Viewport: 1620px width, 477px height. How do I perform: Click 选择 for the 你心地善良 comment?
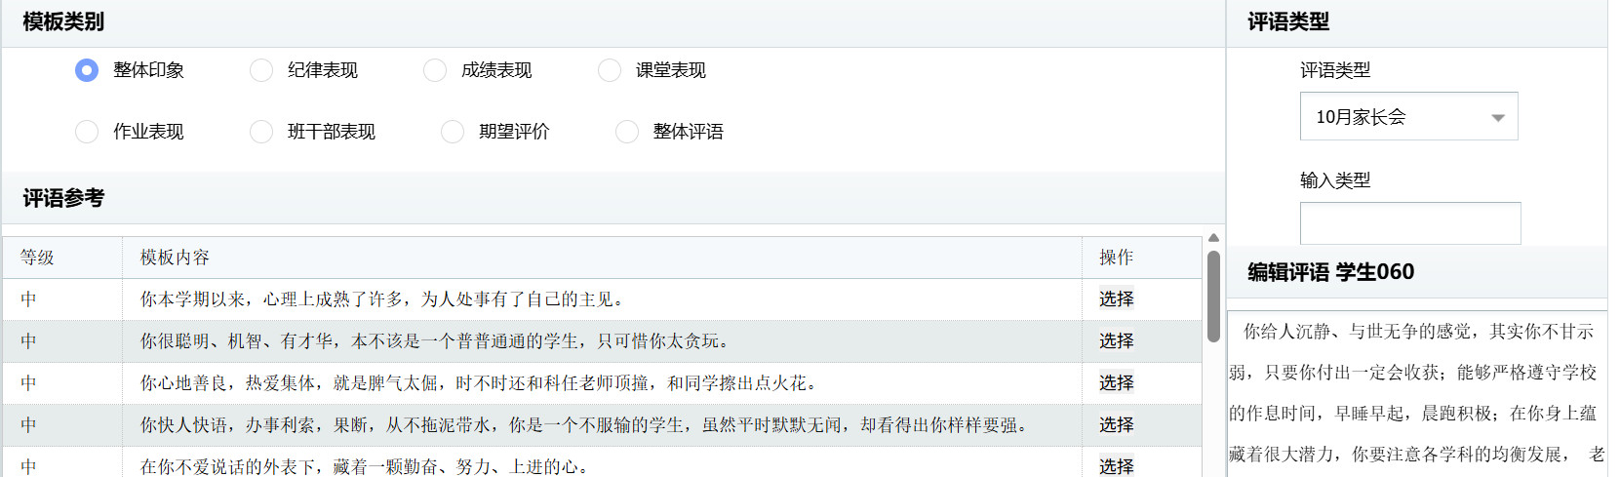coord(1116,383)
